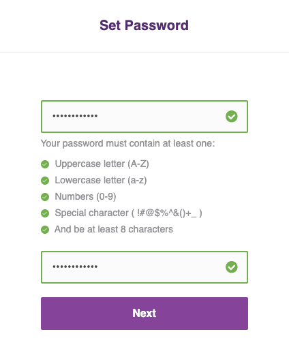Image resolution: width=289 pixels, height=349 pixels.
Task: Click the Lowercase letter (a-z) requirement text
Action: coord(101,180)
